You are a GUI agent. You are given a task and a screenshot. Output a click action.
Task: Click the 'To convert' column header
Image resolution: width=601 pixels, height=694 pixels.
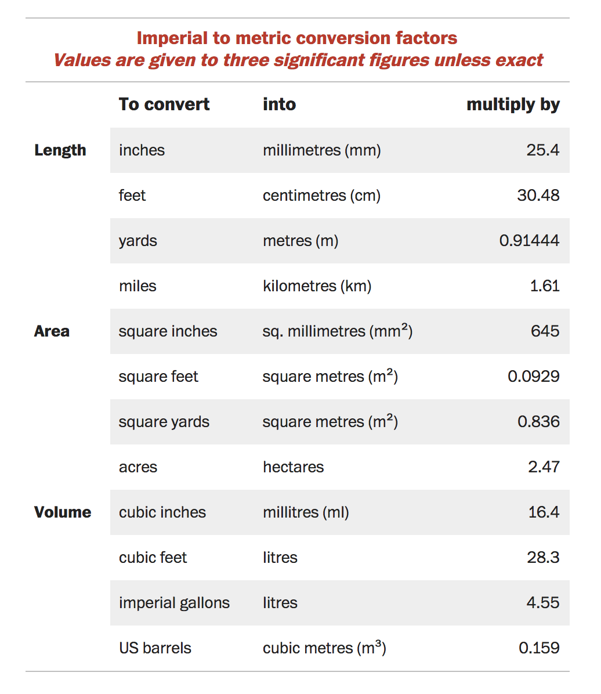(x=164, y=104)
